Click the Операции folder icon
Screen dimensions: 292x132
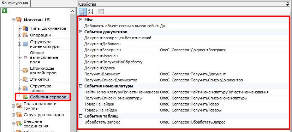coord(25,35)
